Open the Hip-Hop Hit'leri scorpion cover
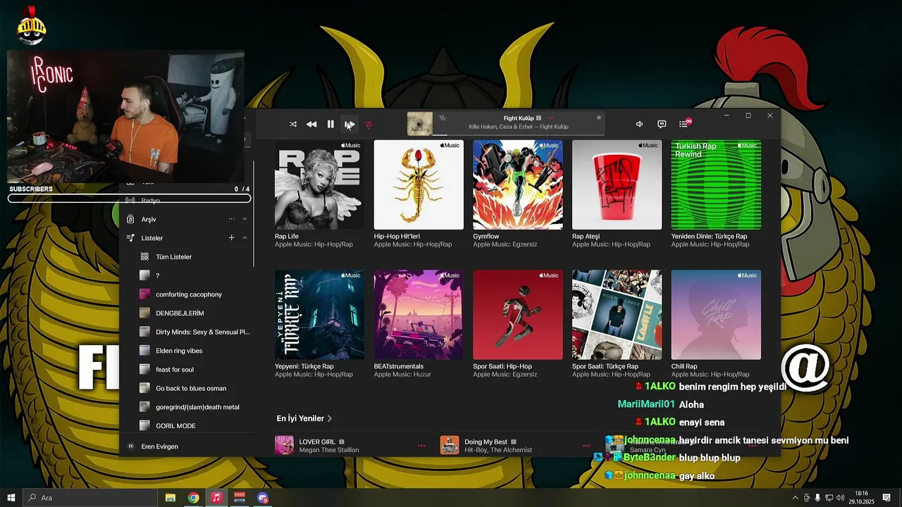This screenshot has width=902, height=507. (419, 184)
